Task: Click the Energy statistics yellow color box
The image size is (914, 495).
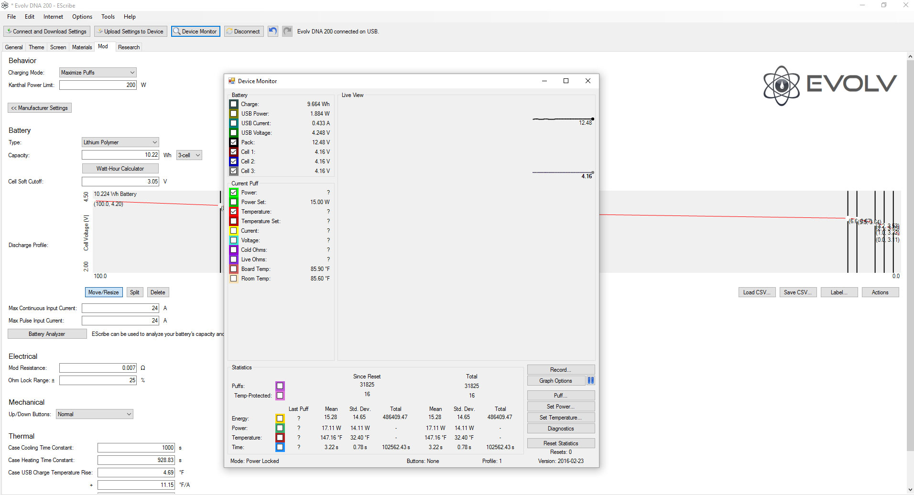Action: [280, 419]
